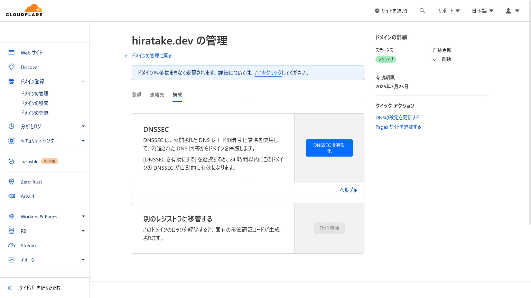Viewport: 531px width, 298px height.
Task: Click the Area 1 envelope icon
Action: [x=11, y=196]
